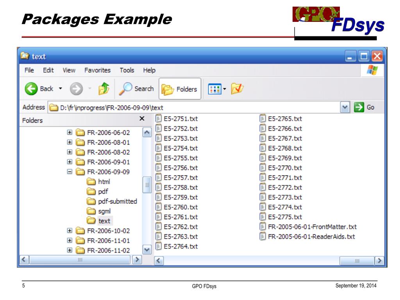Select file icon of E5-2771.txt
The image size is (400, 300).
[x=262, y=177]
